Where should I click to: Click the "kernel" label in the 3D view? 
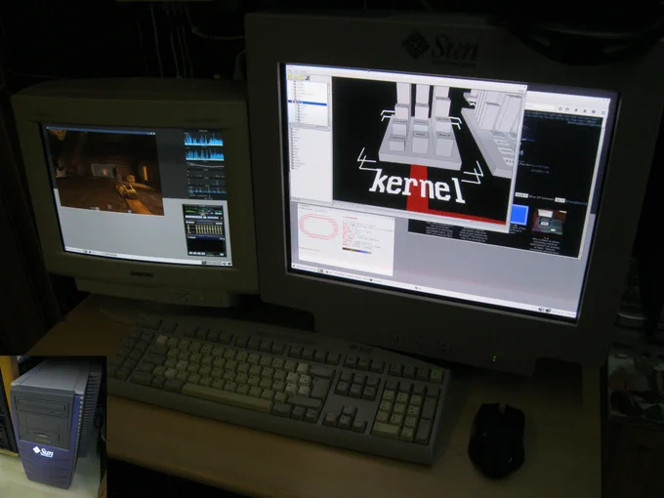418,186
